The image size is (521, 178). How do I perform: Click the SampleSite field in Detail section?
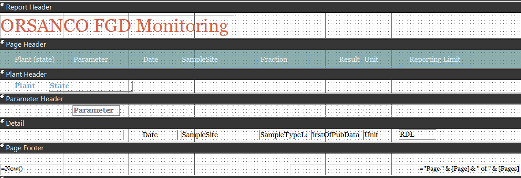pyautogui.click(x=219, y=135)
